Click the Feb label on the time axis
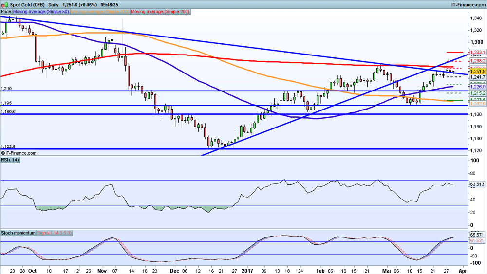 [x=320, y=271]
